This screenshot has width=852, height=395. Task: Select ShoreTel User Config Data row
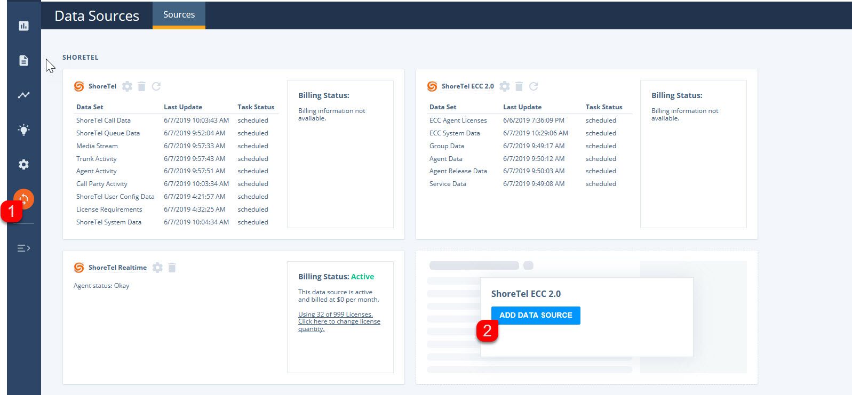pyautogui.click(x=176, y=197)
